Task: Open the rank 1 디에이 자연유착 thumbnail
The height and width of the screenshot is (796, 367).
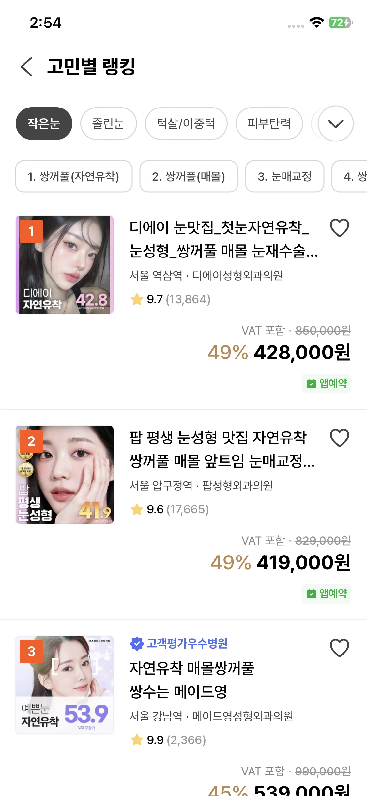Action: click(x=65, y=265)
